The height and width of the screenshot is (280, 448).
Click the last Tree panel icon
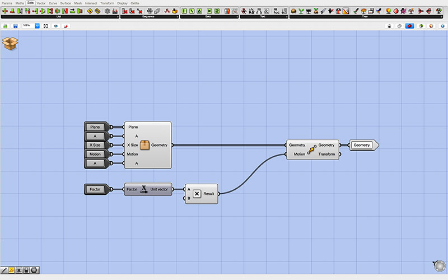click(x=438, y=11)
